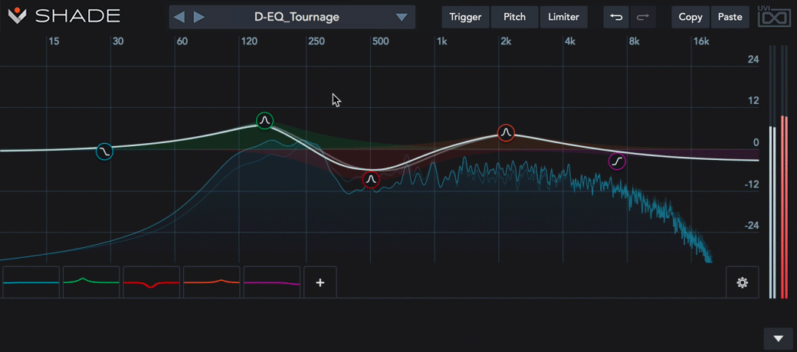Load the previous preset with left arrow
The width and height of the screenshot is (797, 352).
[179, 18]
